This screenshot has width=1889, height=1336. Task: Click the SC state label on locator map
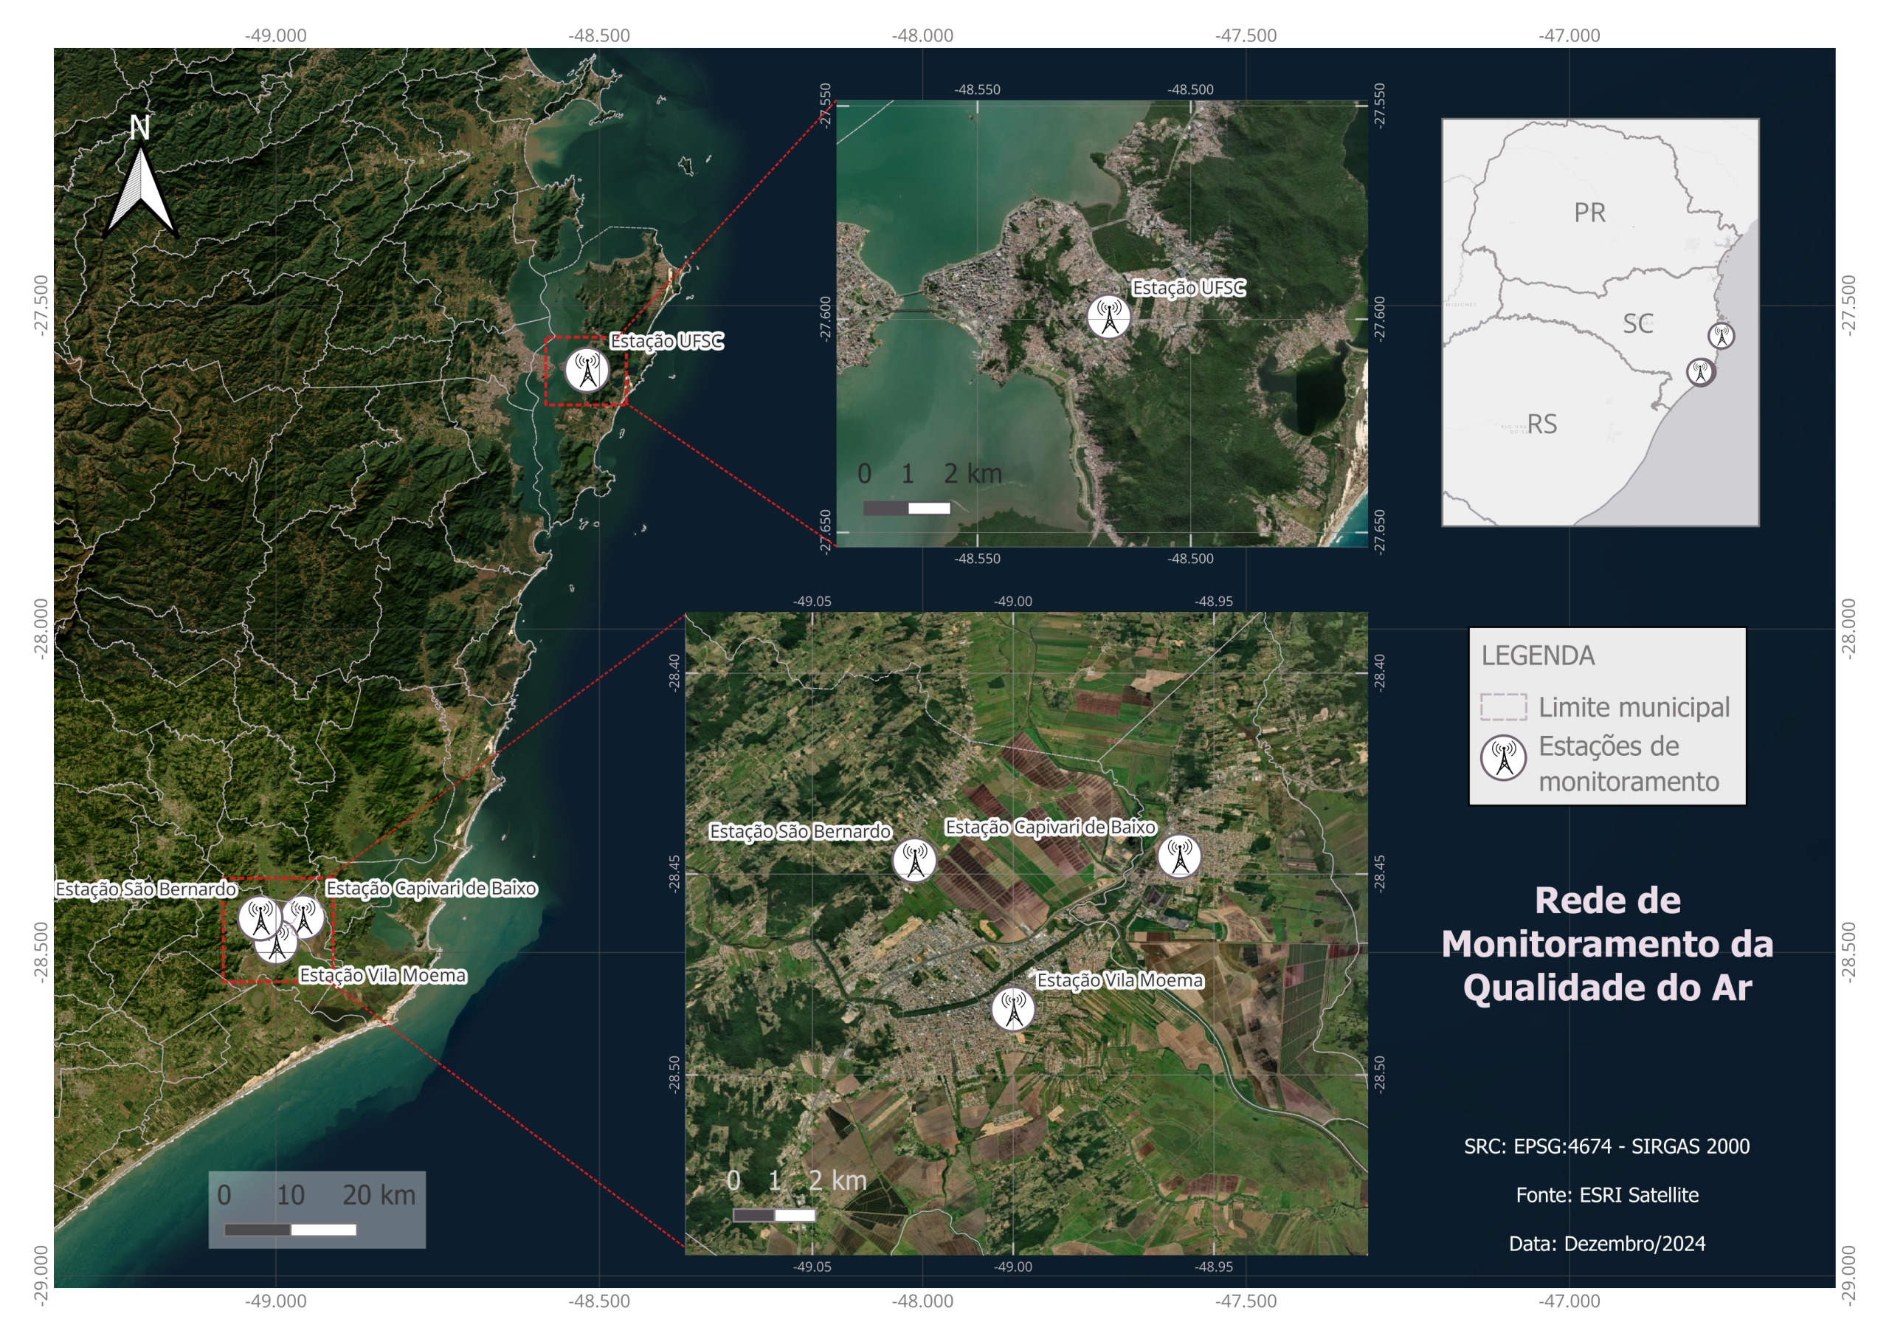pyautogui.click(x=1637, y=323)
